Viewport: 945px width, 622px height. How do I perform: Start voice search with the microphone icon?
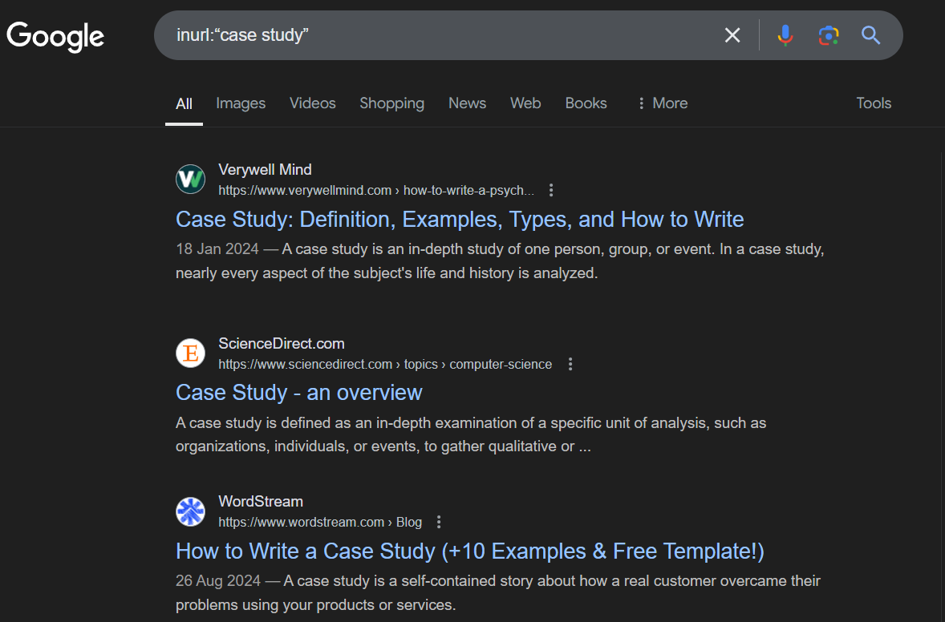pyautogui.click(x=785, y=35)
